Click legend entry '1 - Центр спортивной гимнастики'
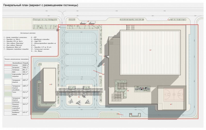This screenshot has height=130, width=206. pyautogui.click(x=15, y=37)
